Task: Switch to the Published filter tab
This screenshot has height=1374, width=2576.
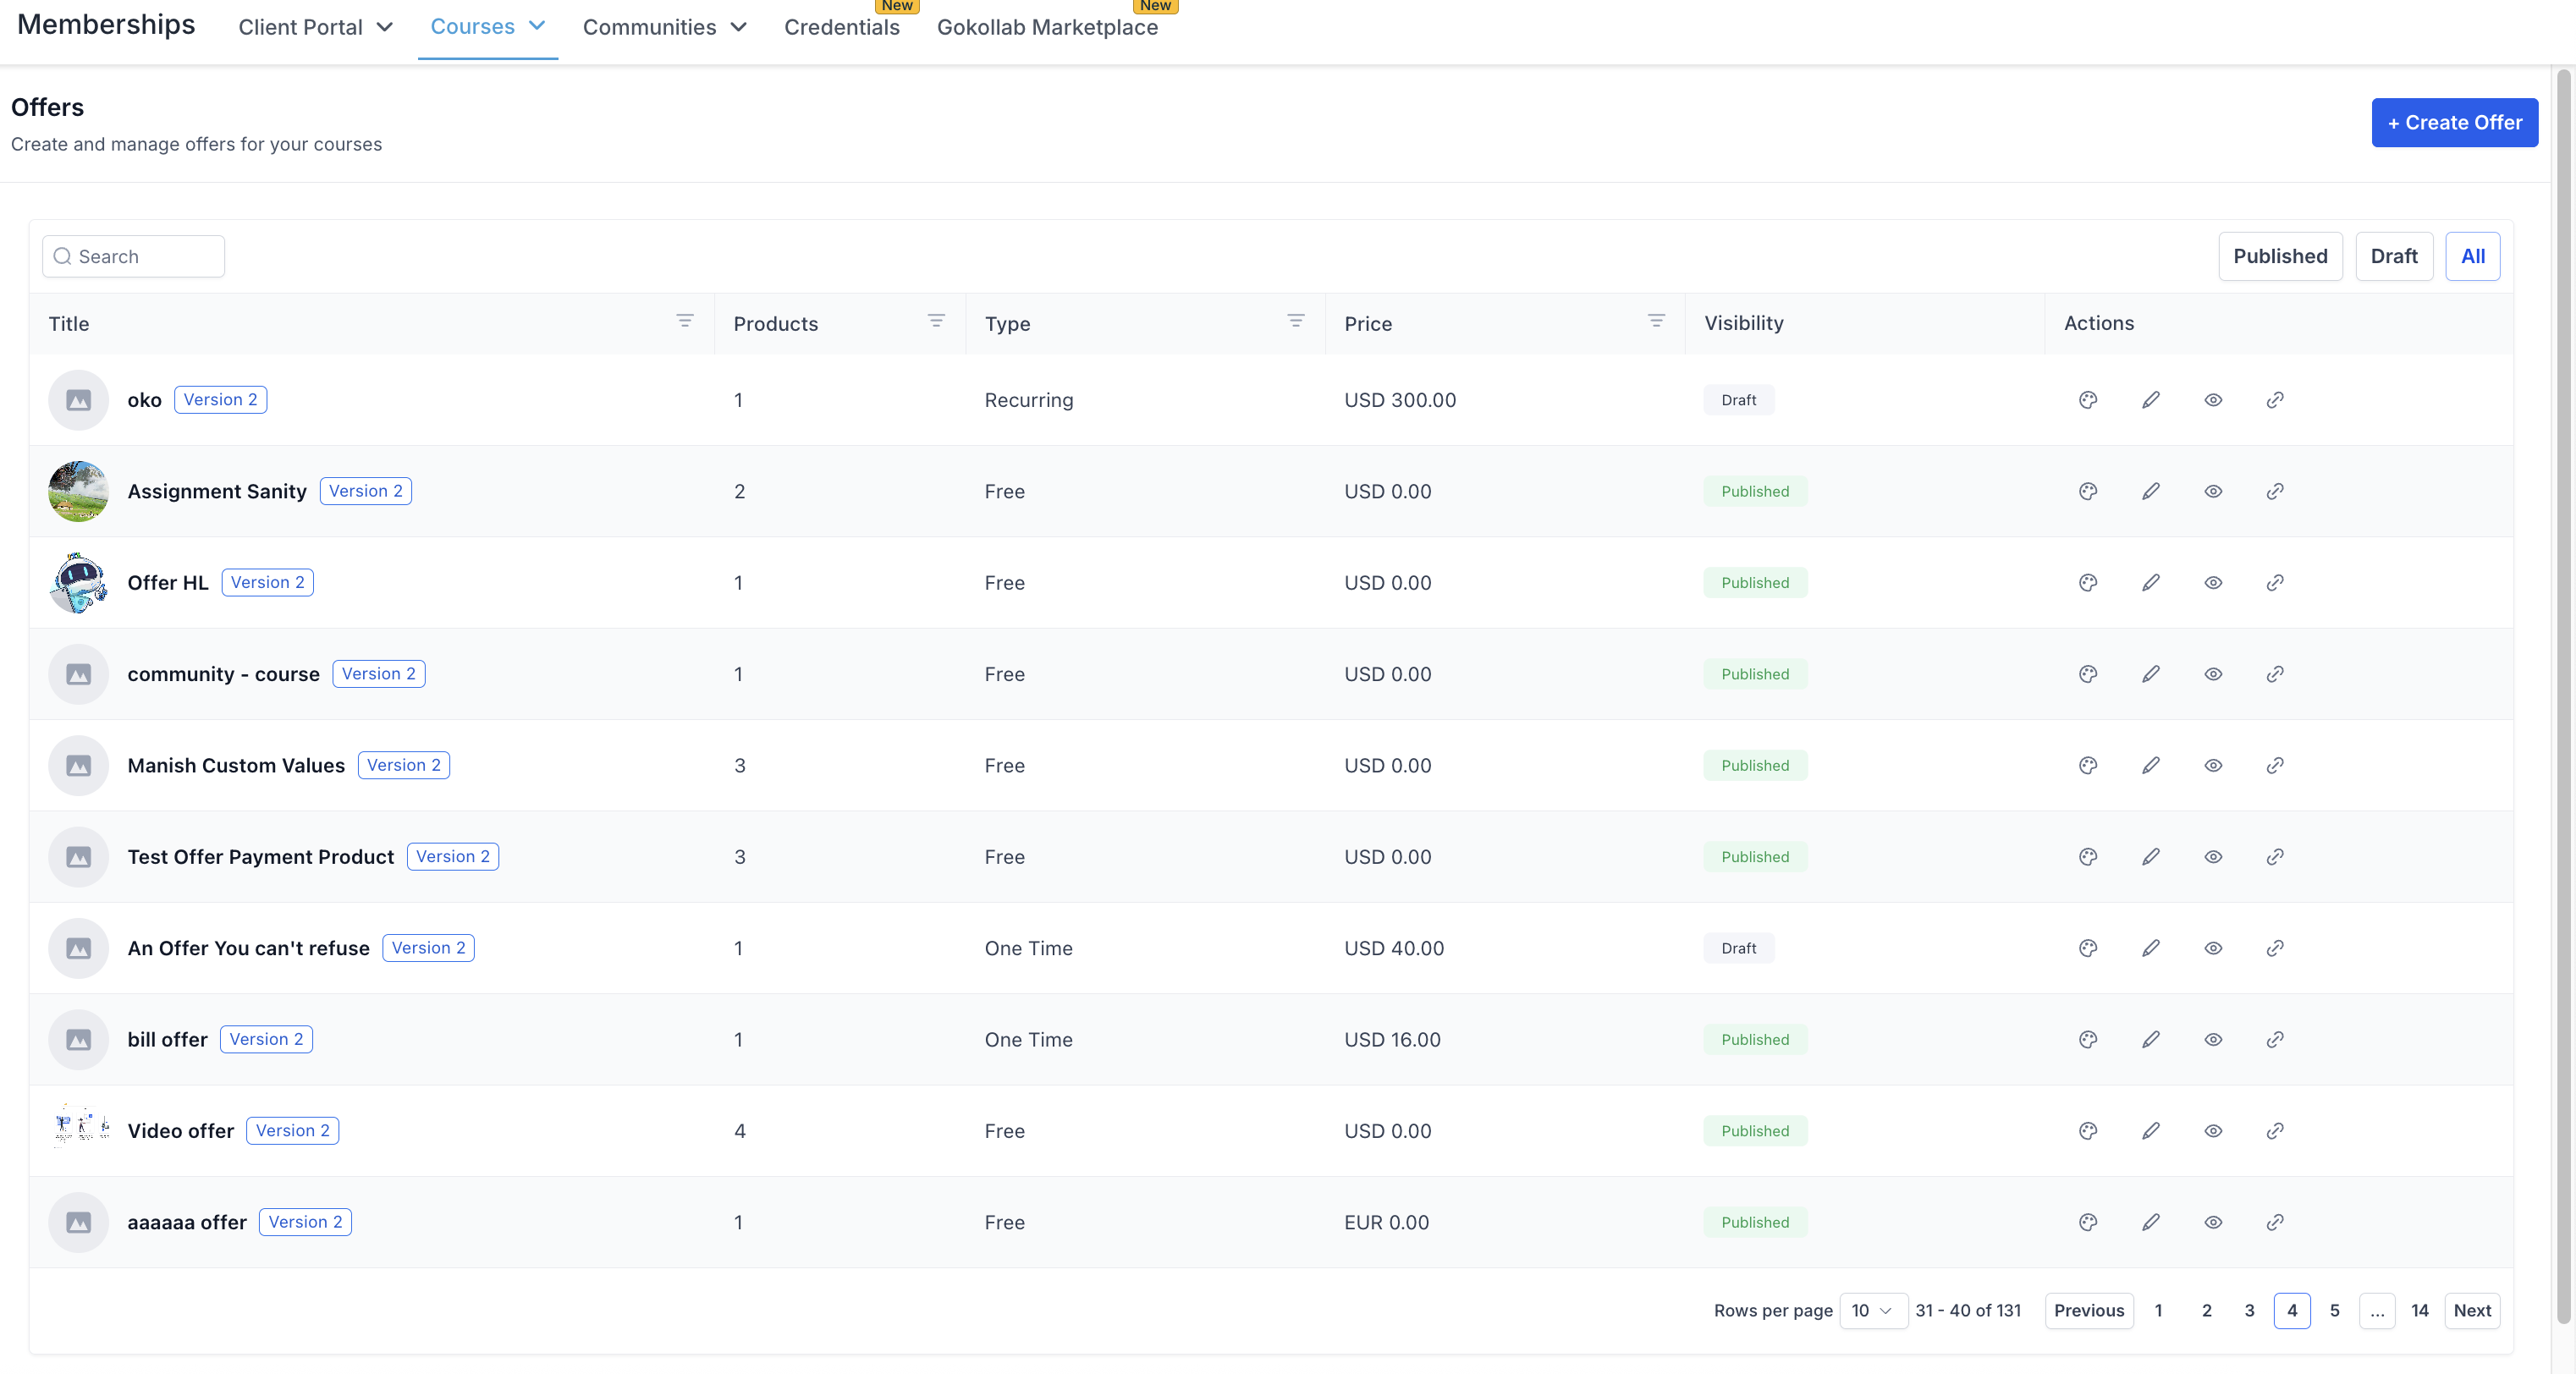Action: coord(2280,256)
